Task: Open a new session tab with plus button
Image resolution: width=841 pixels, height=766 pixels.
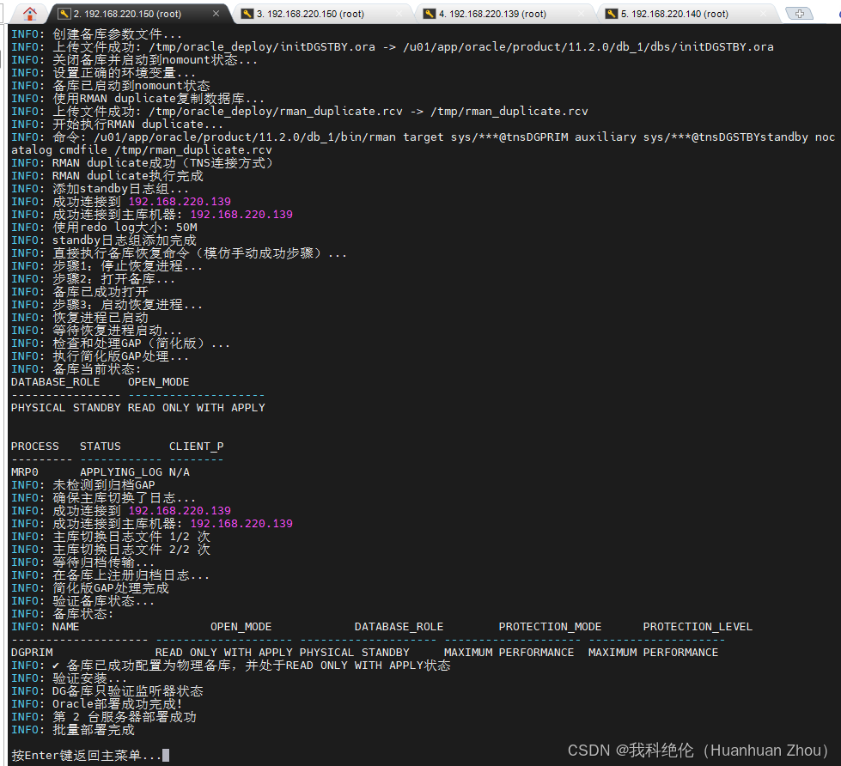Action: (799, 14)
